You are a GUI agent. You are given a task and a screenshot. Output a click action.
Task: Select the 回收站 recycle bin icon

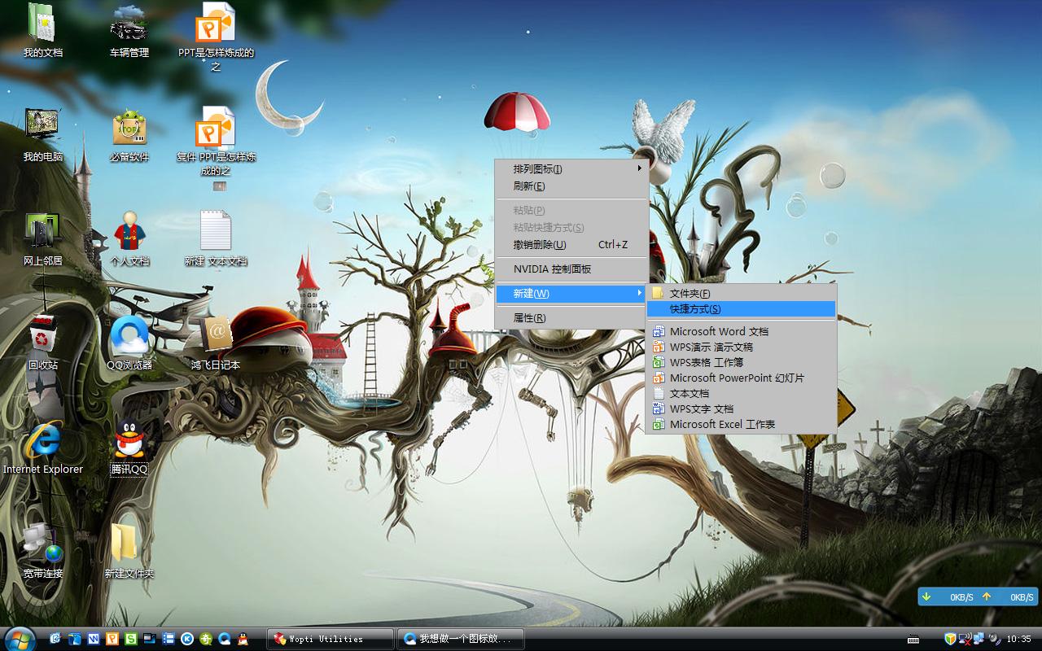42,343
